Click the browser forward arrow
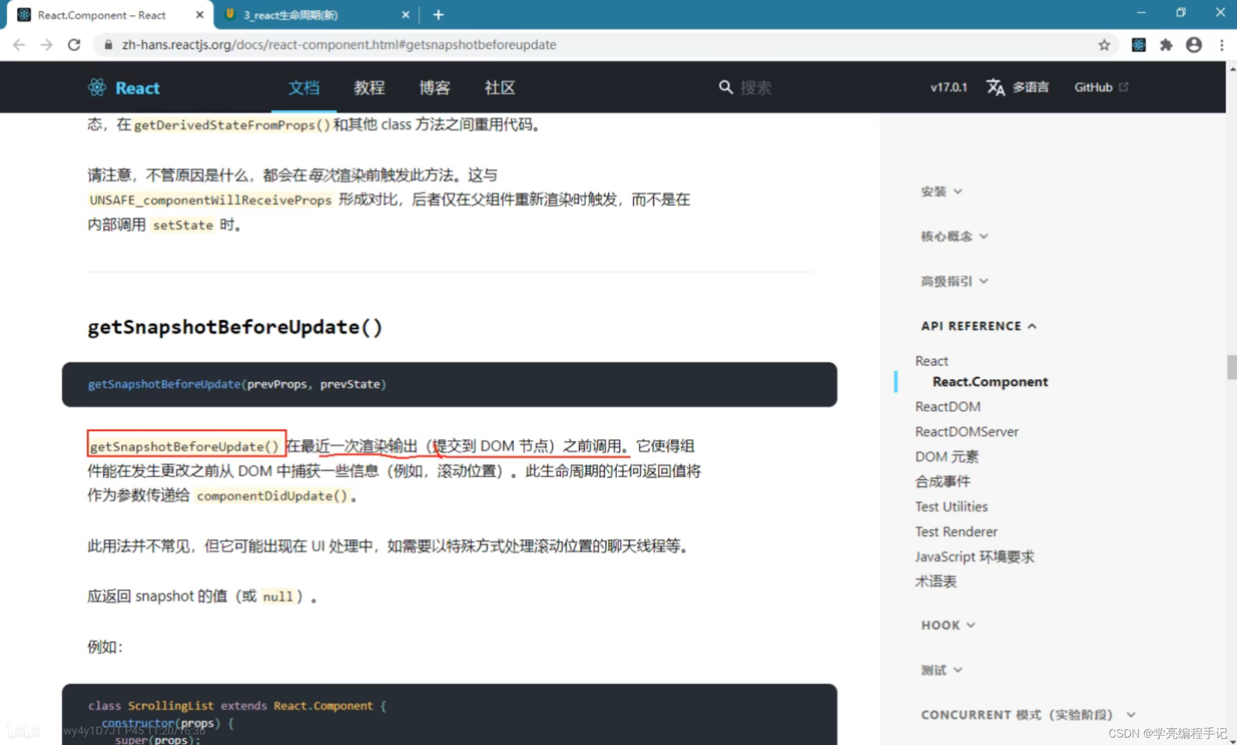This screenshot has width=1237, height=745. point(47,45)
